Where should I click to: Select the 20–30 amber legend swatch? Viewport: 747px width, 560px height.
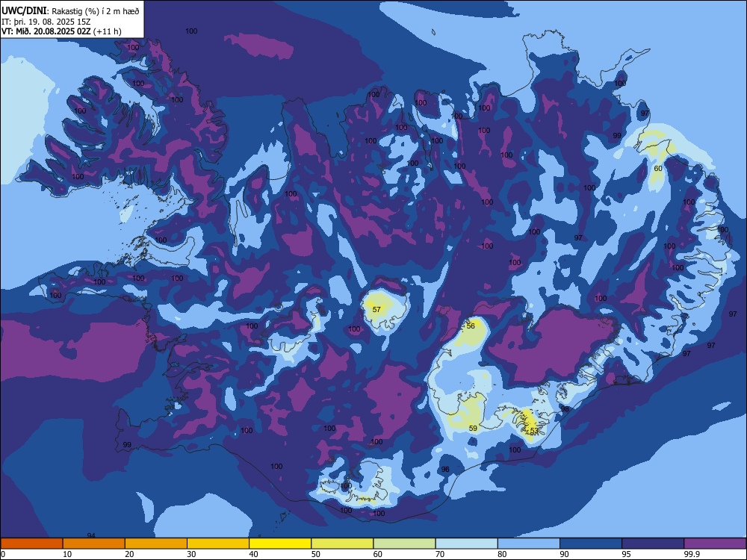(156, 544)
